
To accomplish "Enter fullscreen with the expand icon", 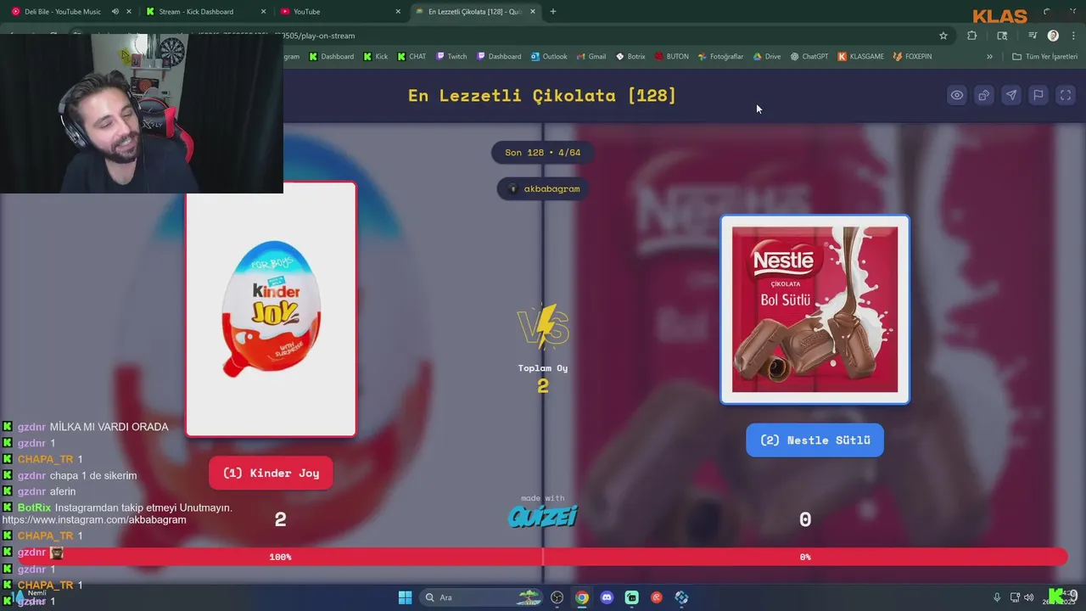I will point(1065,95).
